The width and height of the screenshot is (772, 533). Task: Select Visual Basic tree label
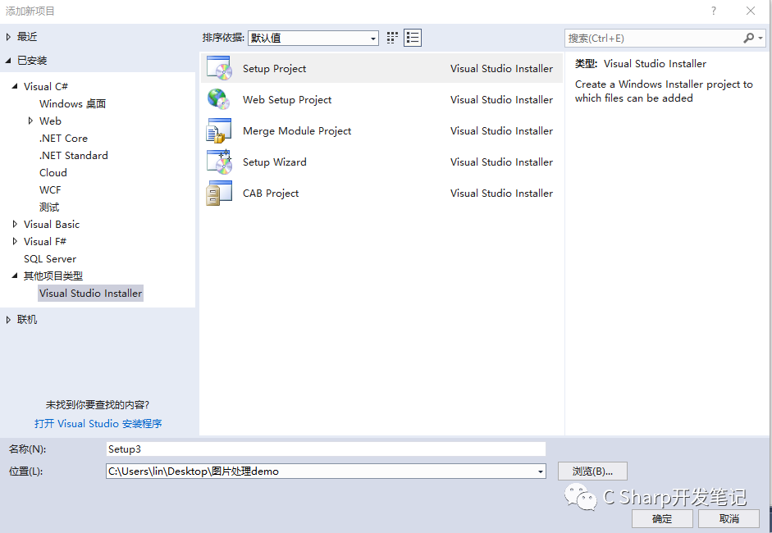tap(51, 225)
